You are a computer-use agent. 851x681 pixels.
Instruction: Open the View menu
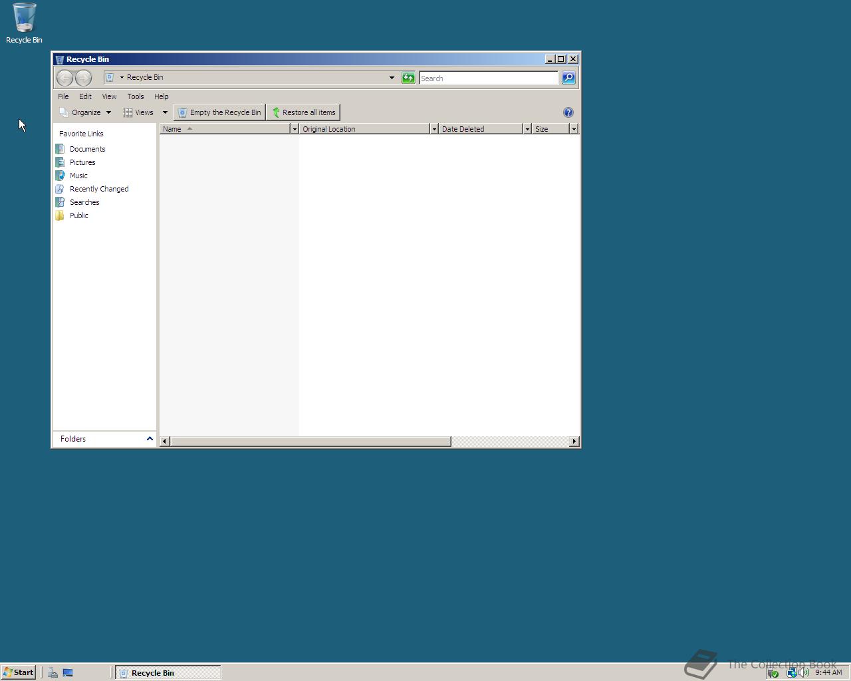tap(109, 96)
